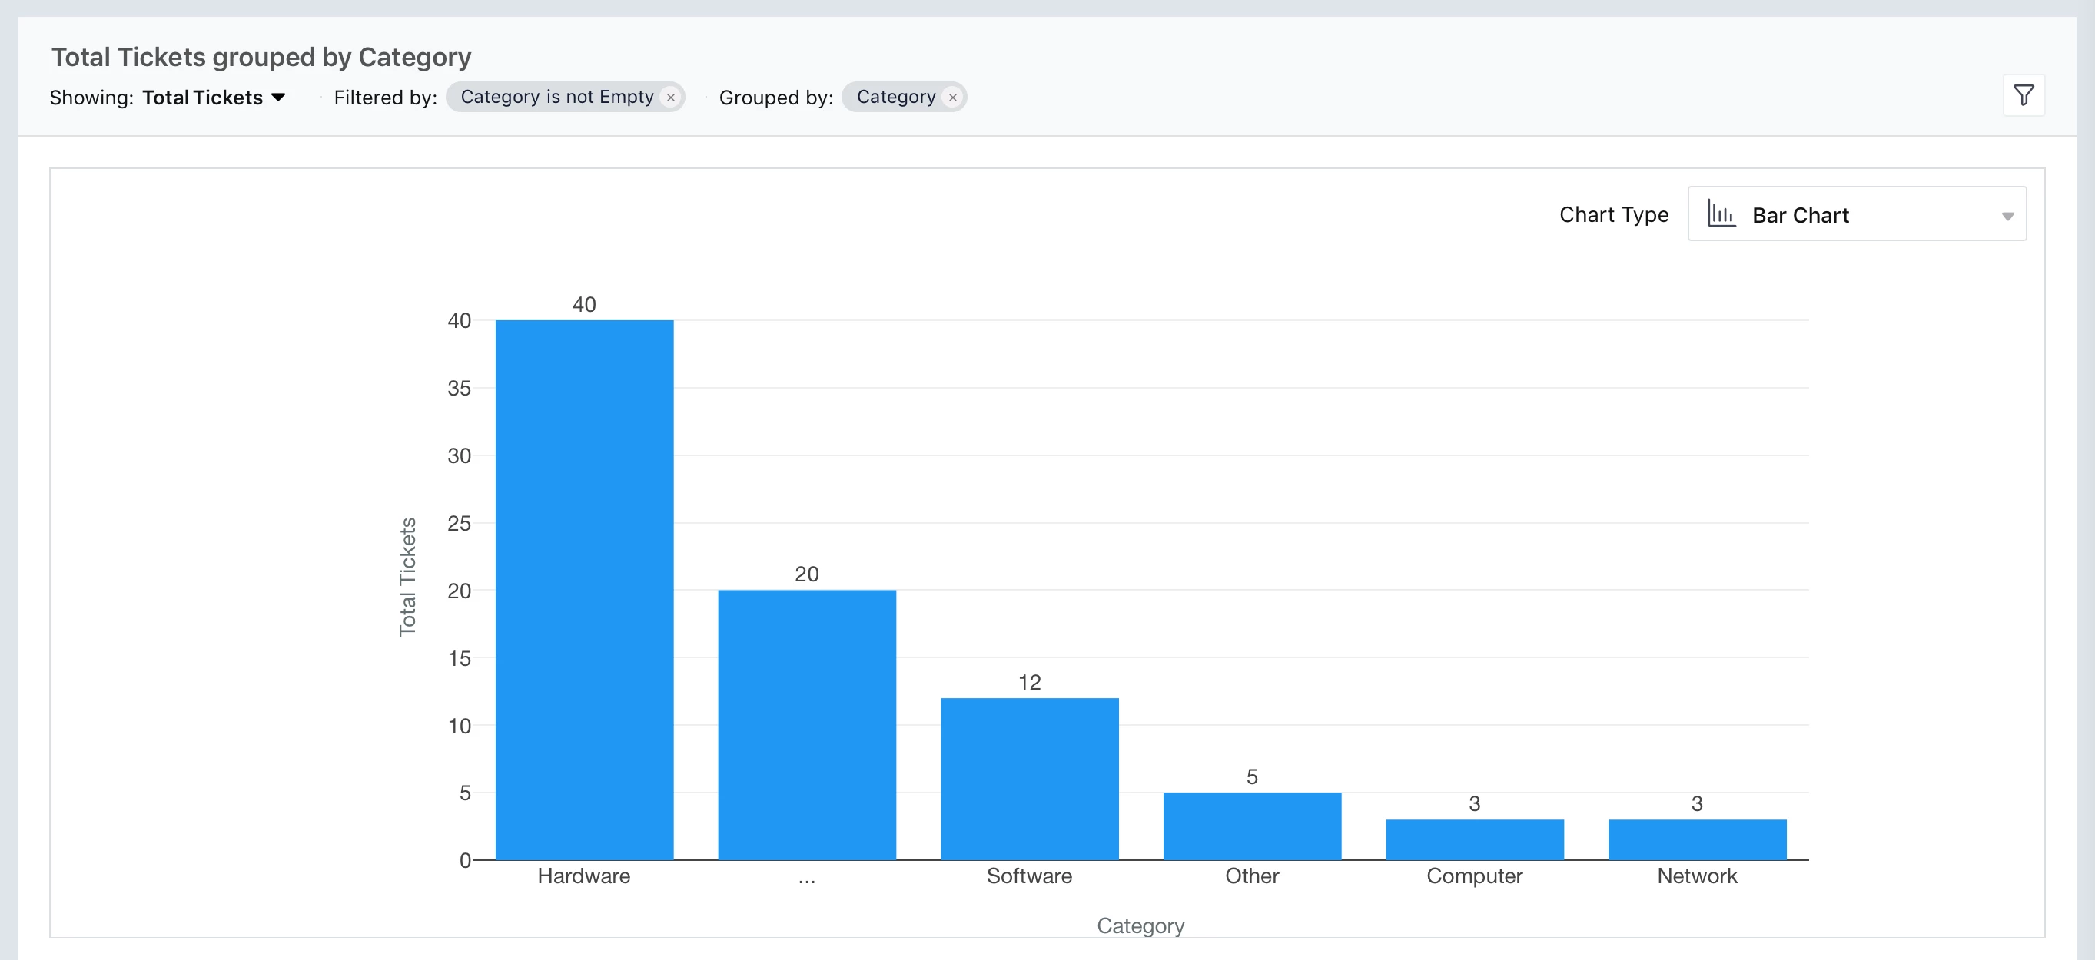The width and height of the screenshot is (2095, 960).
Task: Select the unlabeled bar with value 20
Action: [806, 724]
